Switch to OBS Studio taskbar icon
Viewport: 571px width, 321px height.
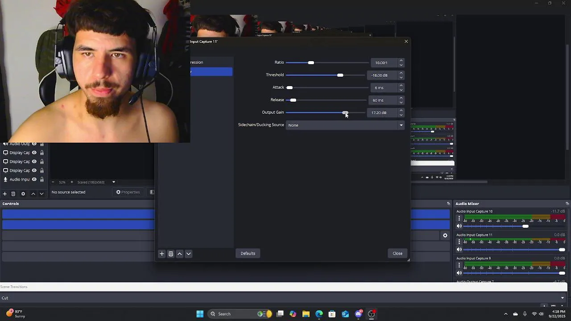tap(371, 314)
